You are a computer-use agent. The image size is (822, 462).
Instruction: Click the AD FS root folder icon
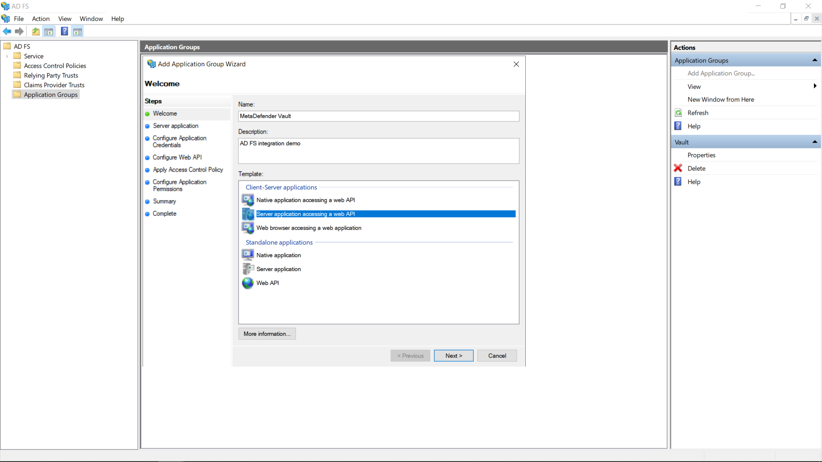(x=7, y=46)
